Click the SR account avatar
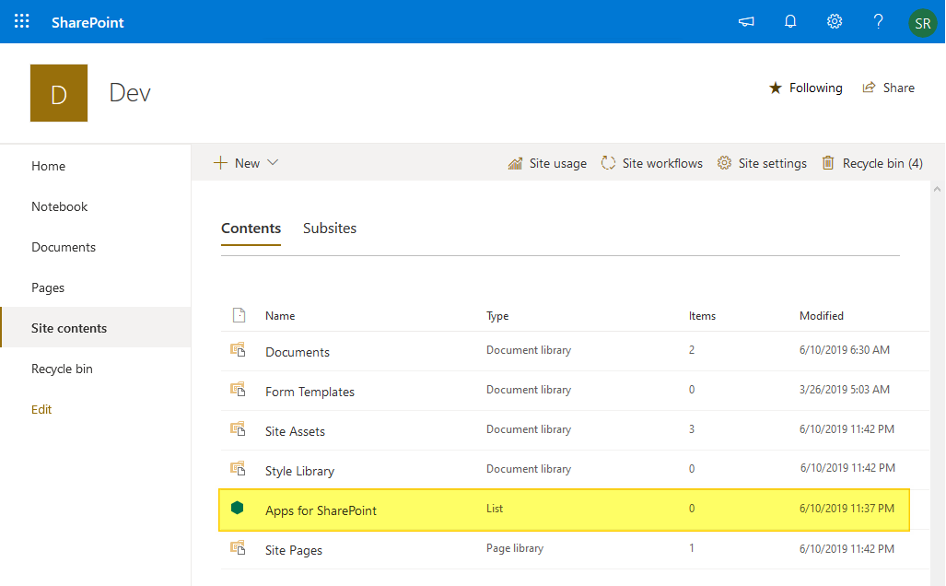 923,21
